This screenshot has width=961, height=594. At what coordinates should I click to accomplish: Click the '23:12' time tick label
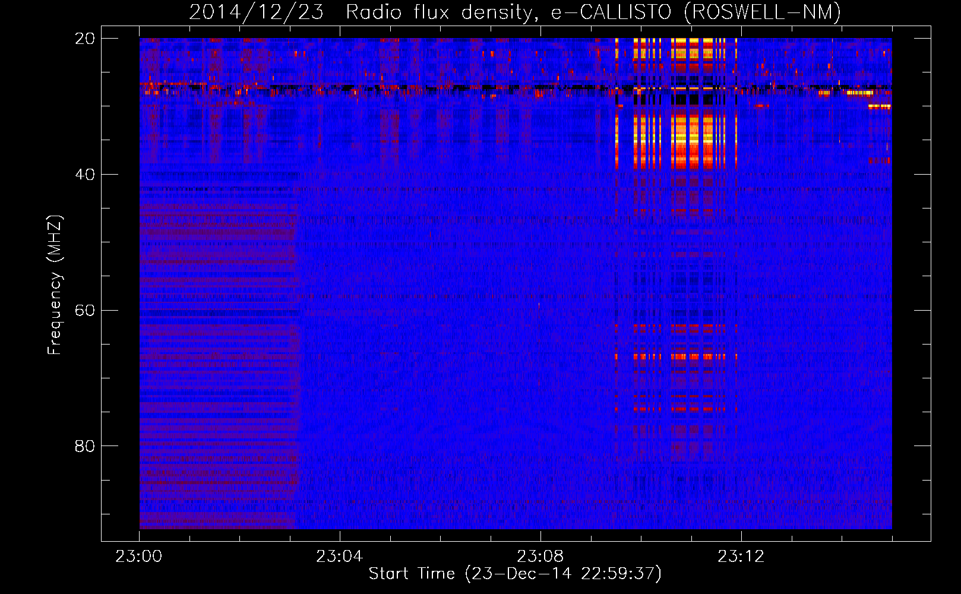click(741, 557)
